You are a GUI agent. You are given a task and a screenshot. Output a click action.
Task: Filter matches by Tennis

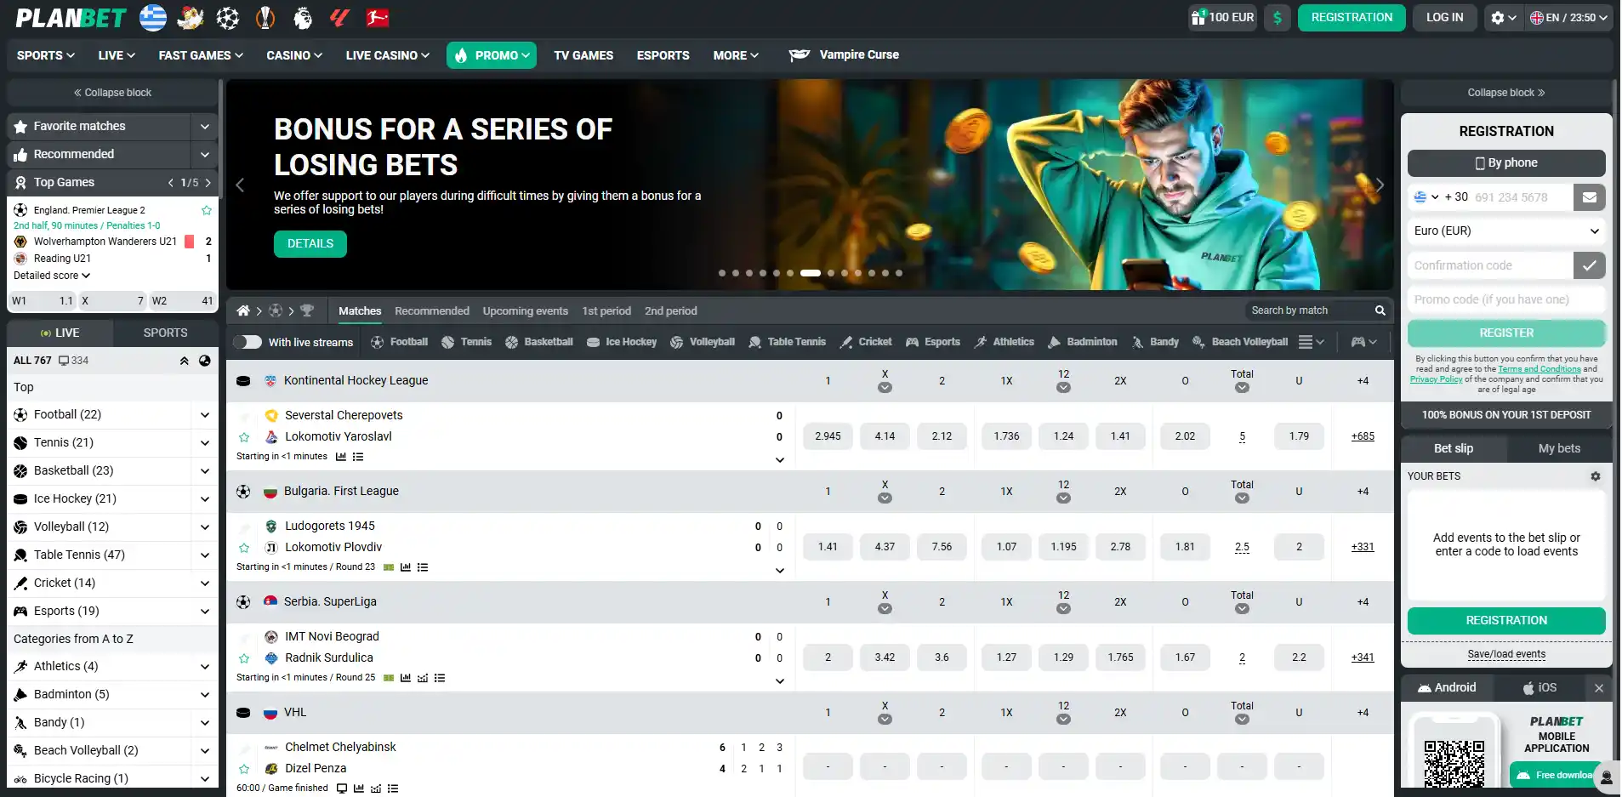tap(466, 342)
